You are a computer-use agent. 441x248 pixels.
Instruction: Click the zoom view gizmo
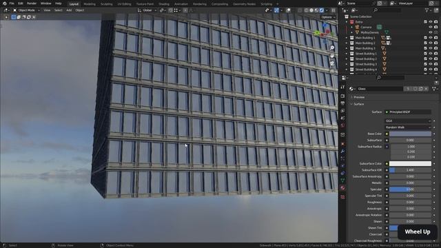pos(332,48)
